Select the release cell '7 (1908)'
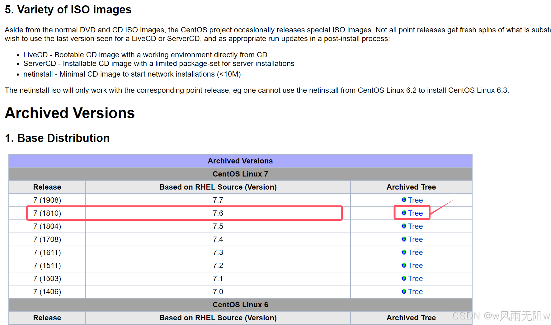The image size is (551, 325). click(47, 200)
